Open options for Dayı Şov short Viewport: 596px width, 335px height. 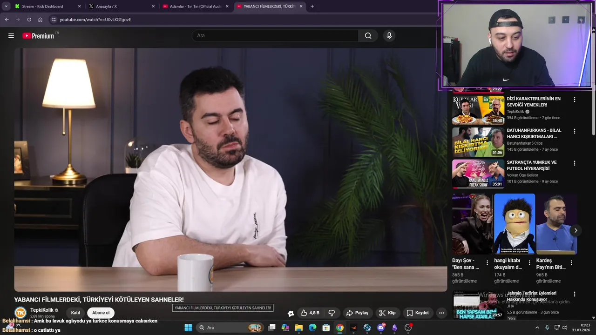click(488, 263)
